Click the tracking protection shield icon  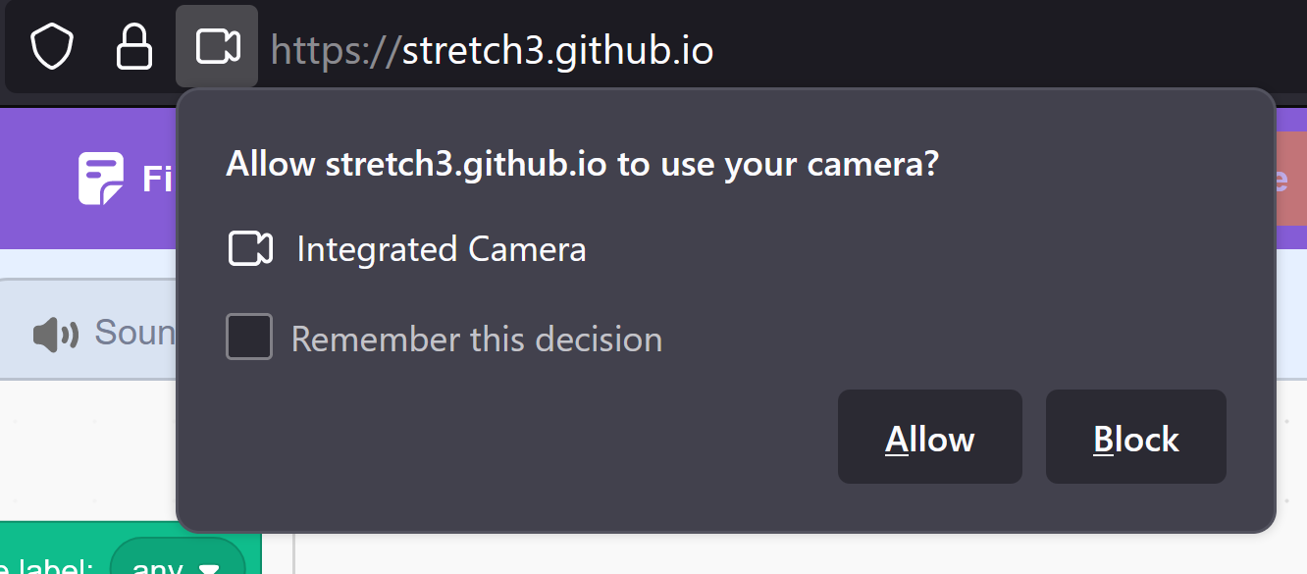(x=52, y=46)
